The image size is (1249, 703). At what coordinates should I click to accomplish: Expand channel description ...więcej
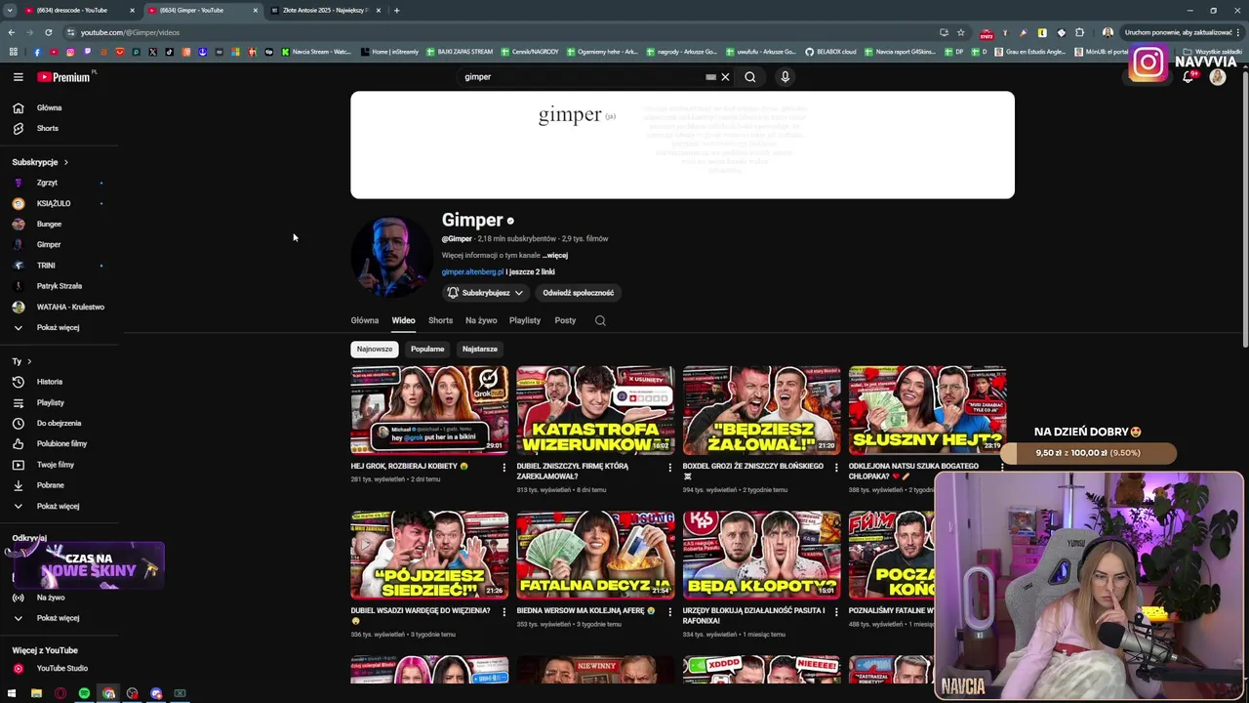point(555,255)
